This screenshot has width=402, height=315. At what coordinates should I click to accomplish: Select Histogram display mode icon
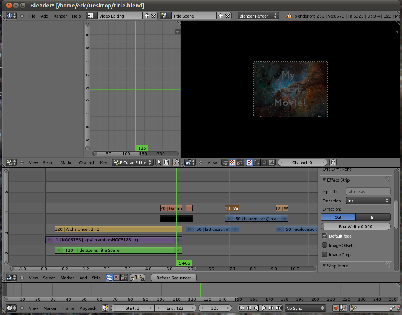(x=272, y=162)
